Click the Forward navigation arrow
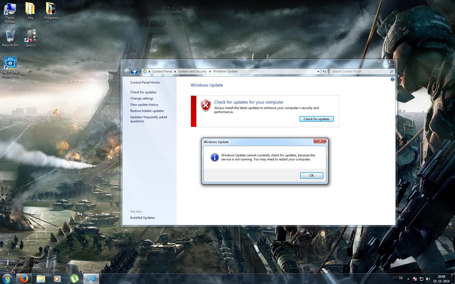The height and width of the screenshot is (284, 455). click(134, 71)
